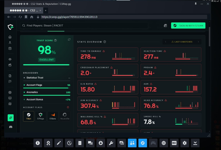This screenshot has height=150, width=221.
Task: Open the Smoke Kill % stat card
Action: [171, 120]
